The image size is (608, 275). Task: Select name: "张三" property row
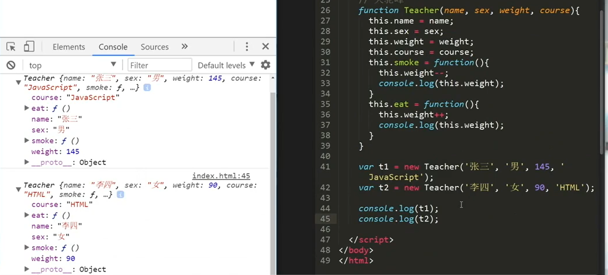point(57,119)
